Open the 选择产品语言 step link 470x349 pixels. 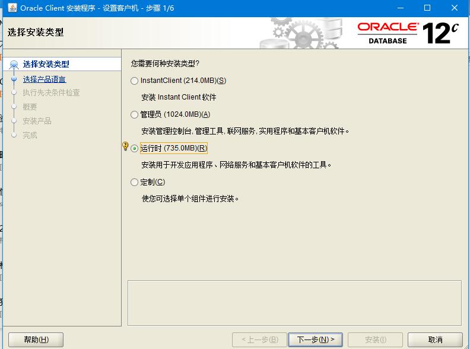45,79
